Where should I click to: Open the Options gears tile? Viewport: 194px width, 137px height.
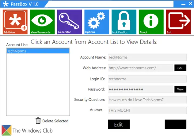[x=97, y=22]
